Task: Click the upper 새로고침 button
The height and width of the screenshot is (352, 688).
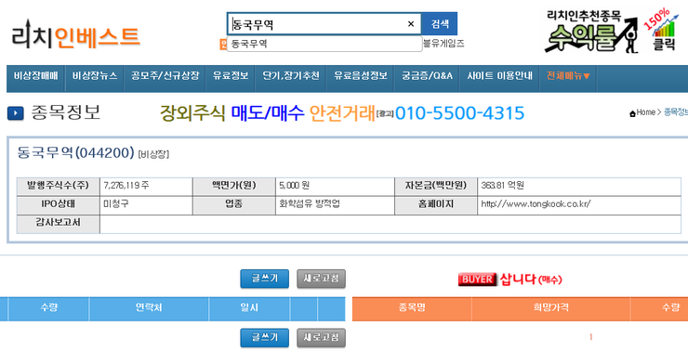Action: [x=321, y=279]
